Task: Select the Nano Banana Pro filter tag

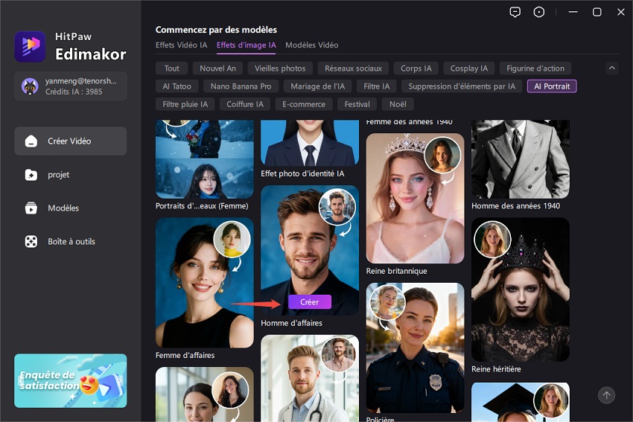Action: click(x=241, y=86)
